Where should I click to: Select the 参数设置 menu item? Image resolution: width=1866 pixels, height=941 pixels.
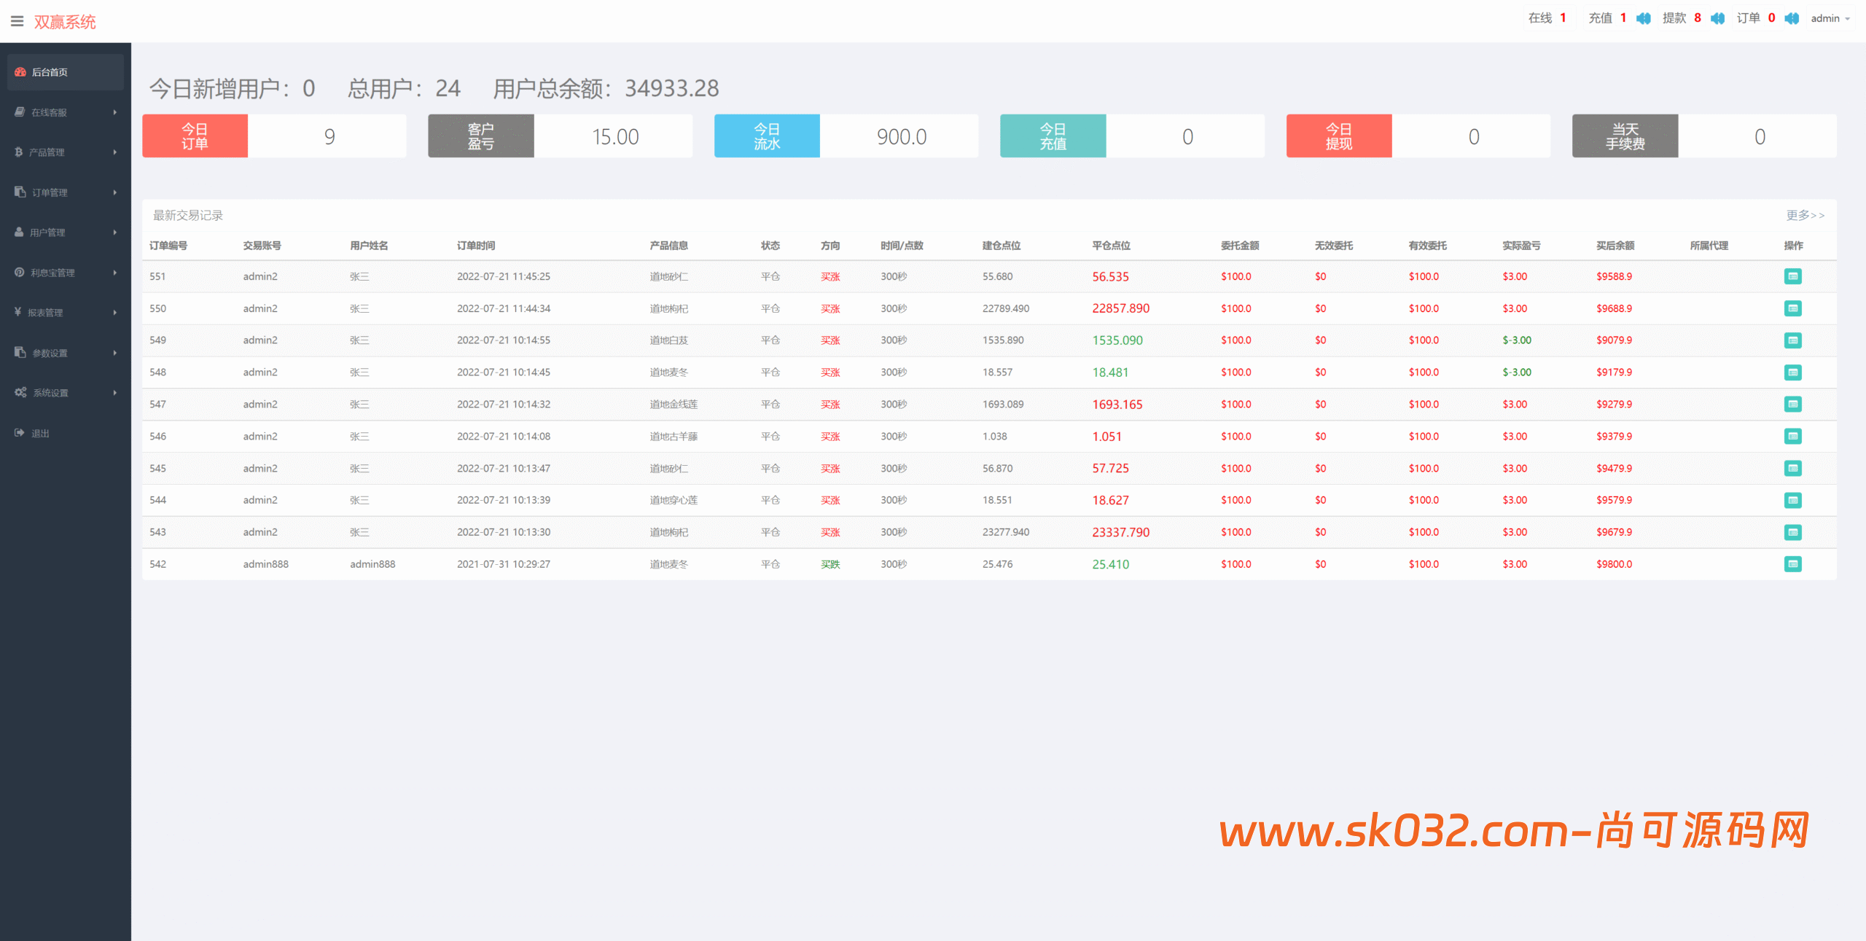[49, 352]
